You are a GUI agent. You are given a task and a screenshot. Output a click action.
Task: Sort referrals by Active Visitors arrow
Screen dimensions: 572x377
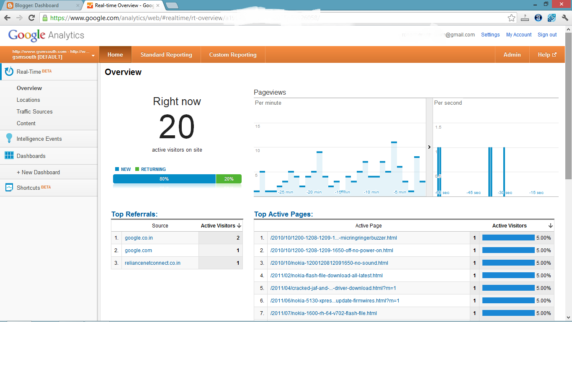pyautogui.click(x=239, y=225)
